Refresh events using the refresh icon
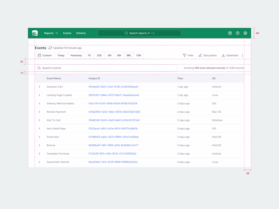 click(50, 48)
